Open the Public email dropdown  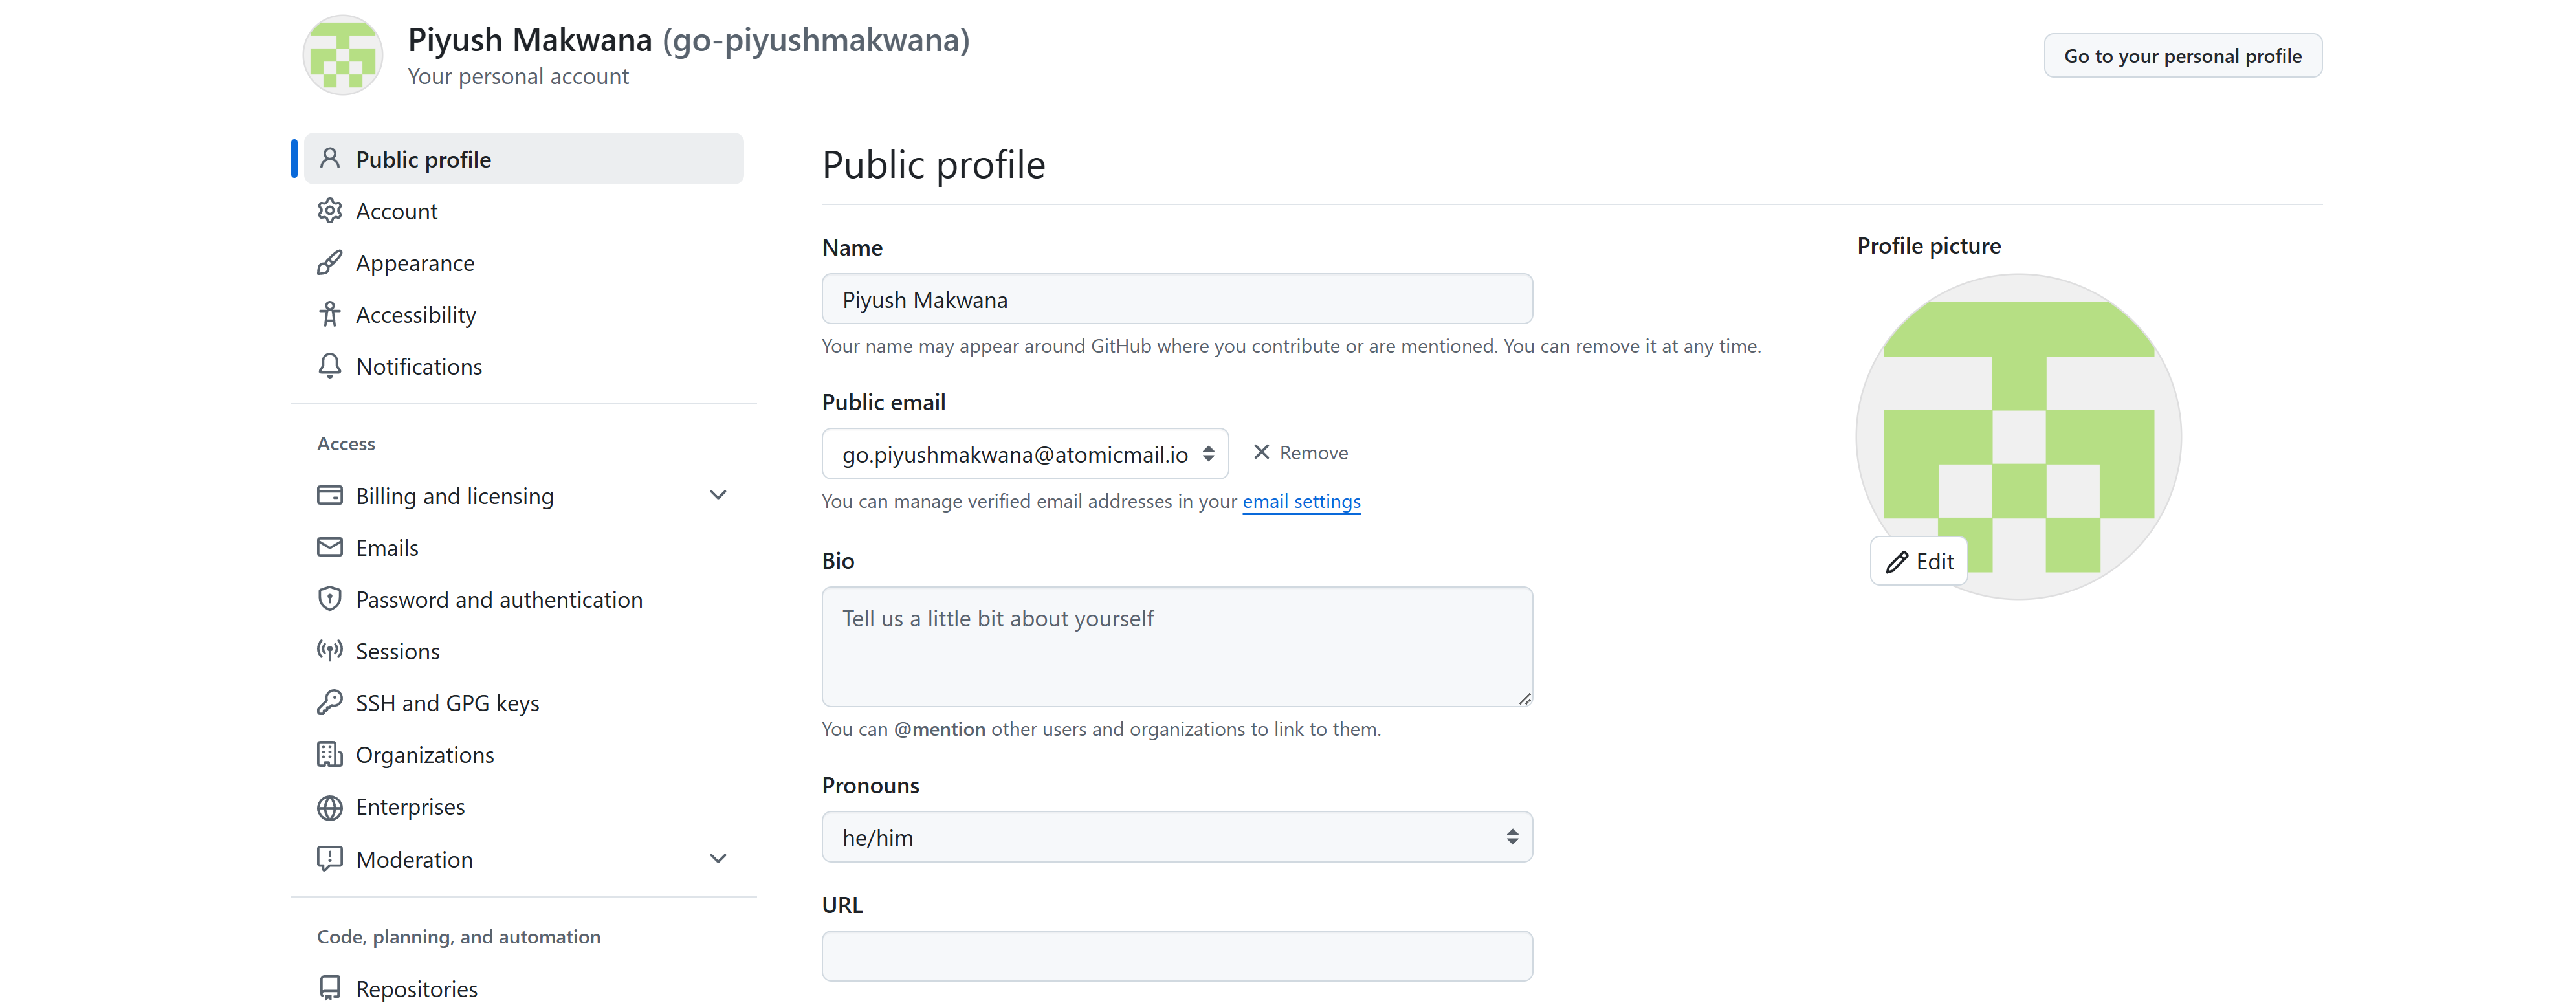[x=1024, y=454]
